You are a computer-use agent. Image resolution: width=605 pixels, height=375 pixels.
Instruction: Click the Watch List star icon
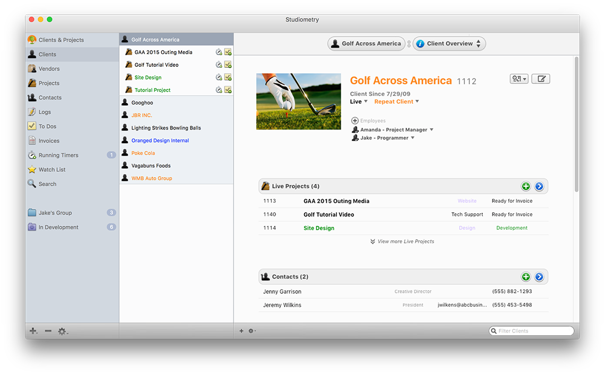coord(32,169)
